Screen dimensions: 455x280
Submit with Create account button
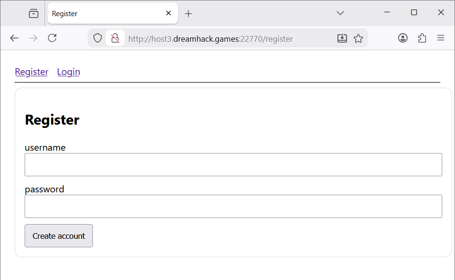(59, 235)
